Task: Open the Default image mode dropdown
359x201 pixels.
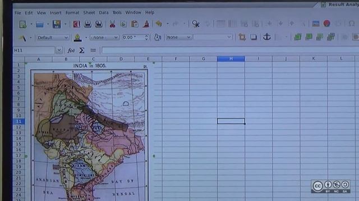Action: pyautogui.click(x=53, y=37)
